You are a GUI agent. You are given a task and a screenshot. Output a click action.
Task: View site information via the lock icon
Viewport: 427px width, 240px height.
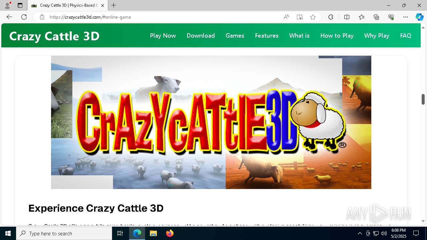pyautogui.click(x=42, y=17)
